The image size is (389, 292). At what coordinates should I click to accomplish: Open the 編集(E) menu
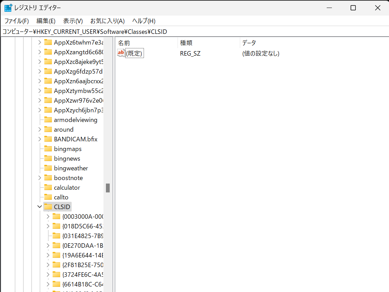pyautogui.click(x=46, y=21)
